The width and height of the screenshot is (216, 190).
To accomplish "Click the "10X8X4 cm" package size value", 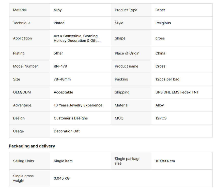I will click(165, 161).
